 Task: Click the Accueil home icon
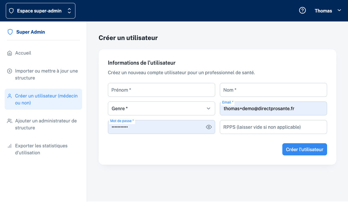10,53
